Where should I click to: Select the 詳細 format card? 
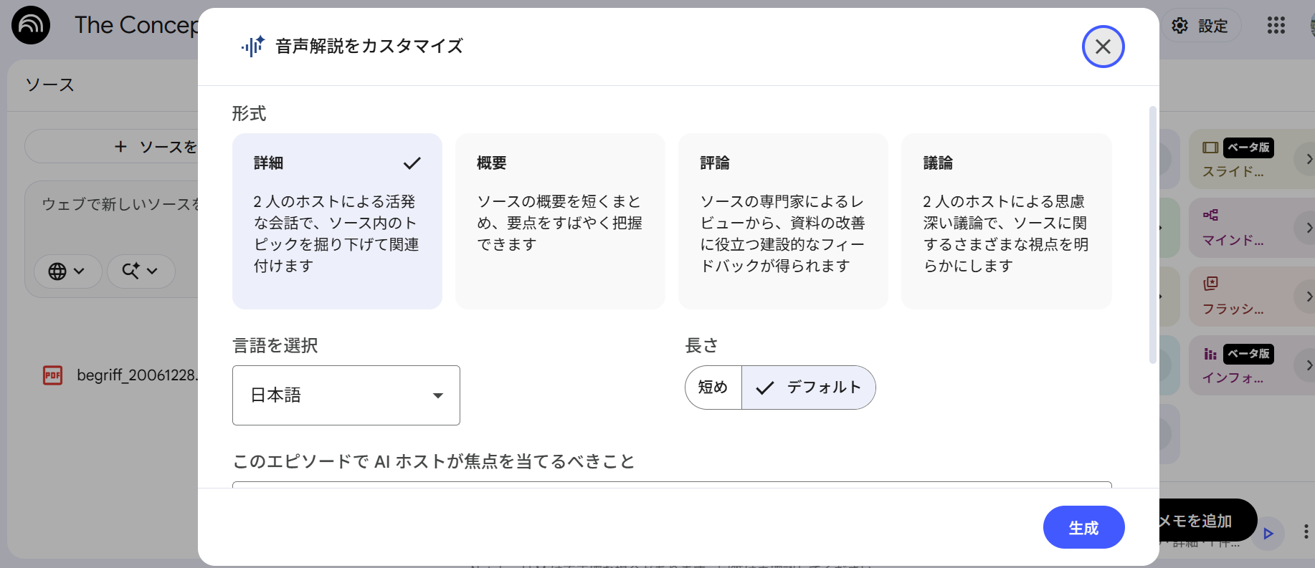(x=337, y=221)
